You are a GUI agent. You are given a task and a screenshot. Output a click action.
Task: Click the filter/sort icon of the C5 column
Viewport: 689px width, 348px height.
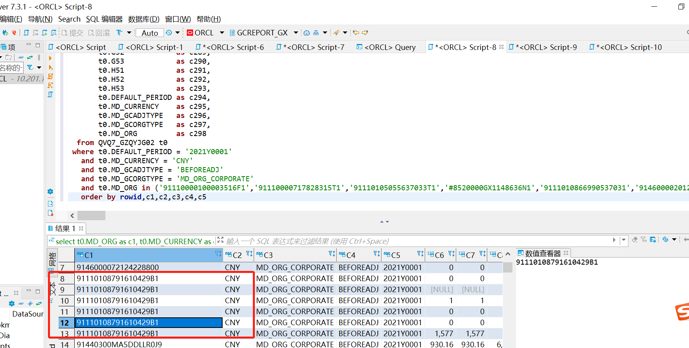coord(420,254)
